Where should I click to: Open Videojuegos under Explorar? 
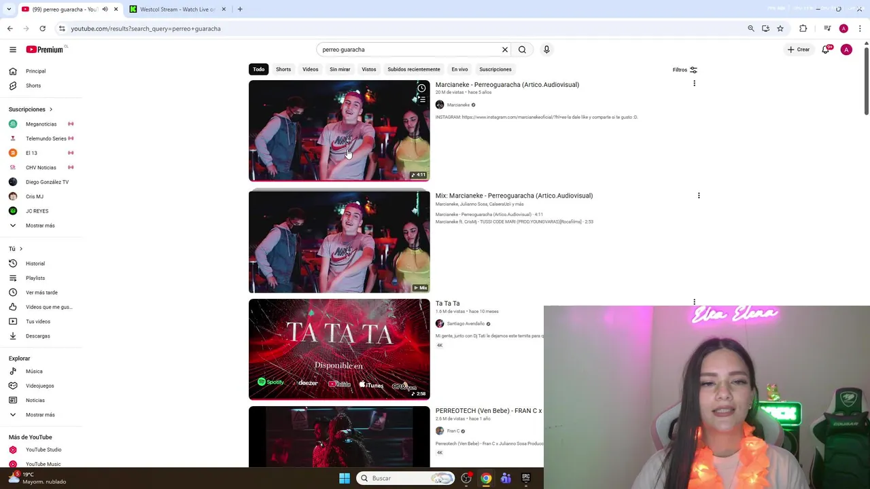coord(41,386)
